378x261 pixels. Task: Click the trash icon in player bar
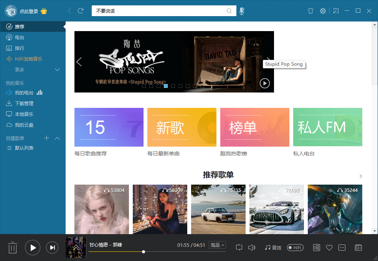13,248
